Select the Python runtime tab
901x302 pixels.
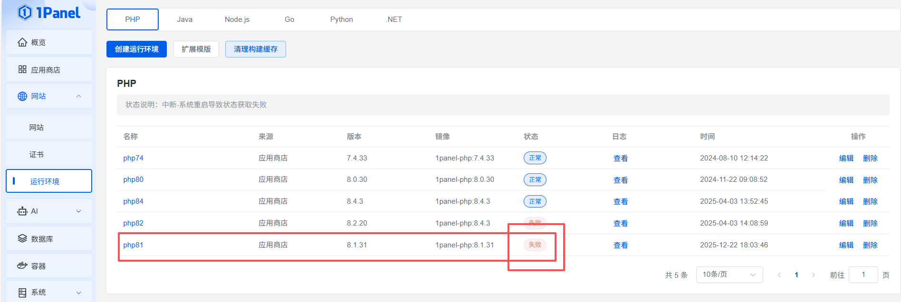tap(341, 19)
